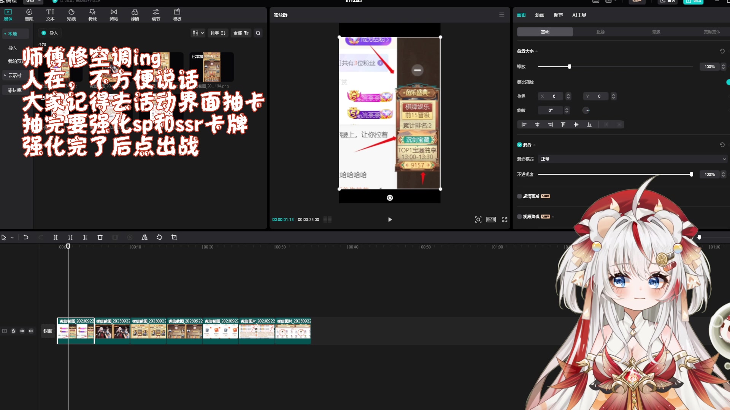
Task: Open the 排序 sort dropdown
Action: coord(218,33)
